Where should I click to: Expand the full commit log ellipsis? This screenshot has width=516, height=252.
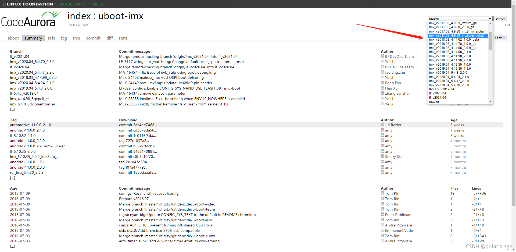pyautogui.click(x=12, y=247)
